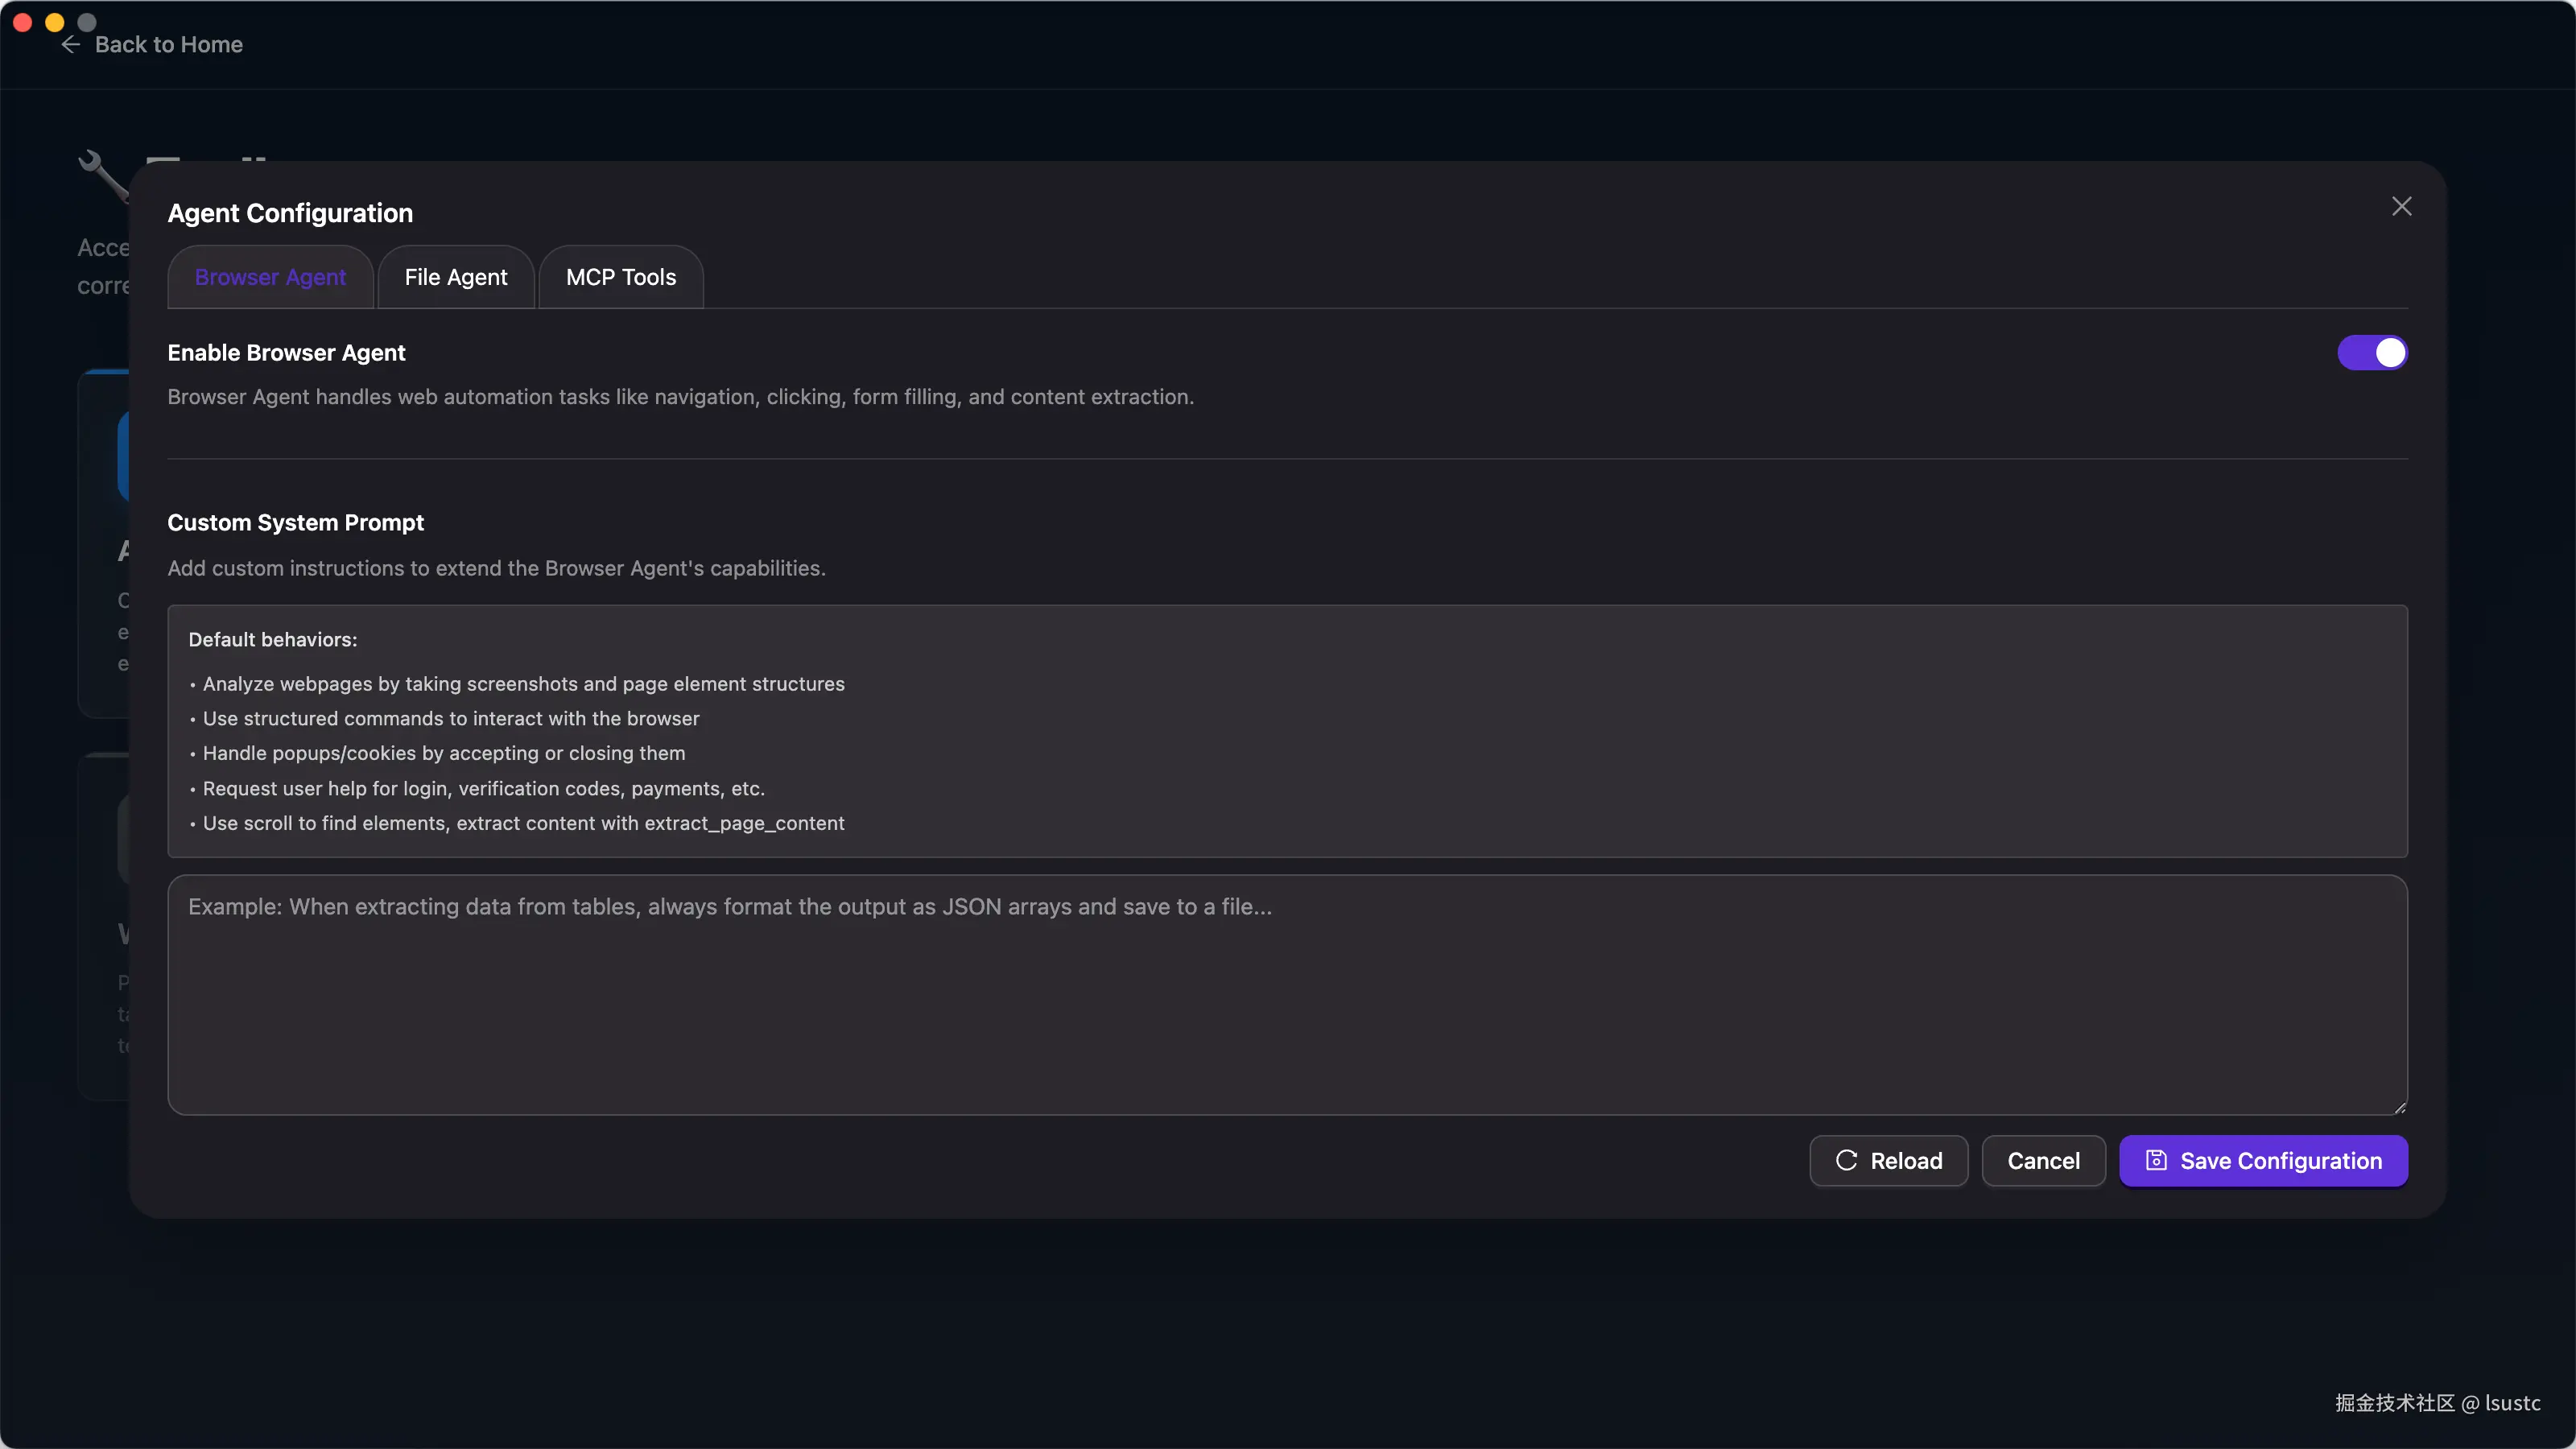Click the save disk icon on Save Configuration
The image size is (2576, 1449).
coord(2156,1161)
